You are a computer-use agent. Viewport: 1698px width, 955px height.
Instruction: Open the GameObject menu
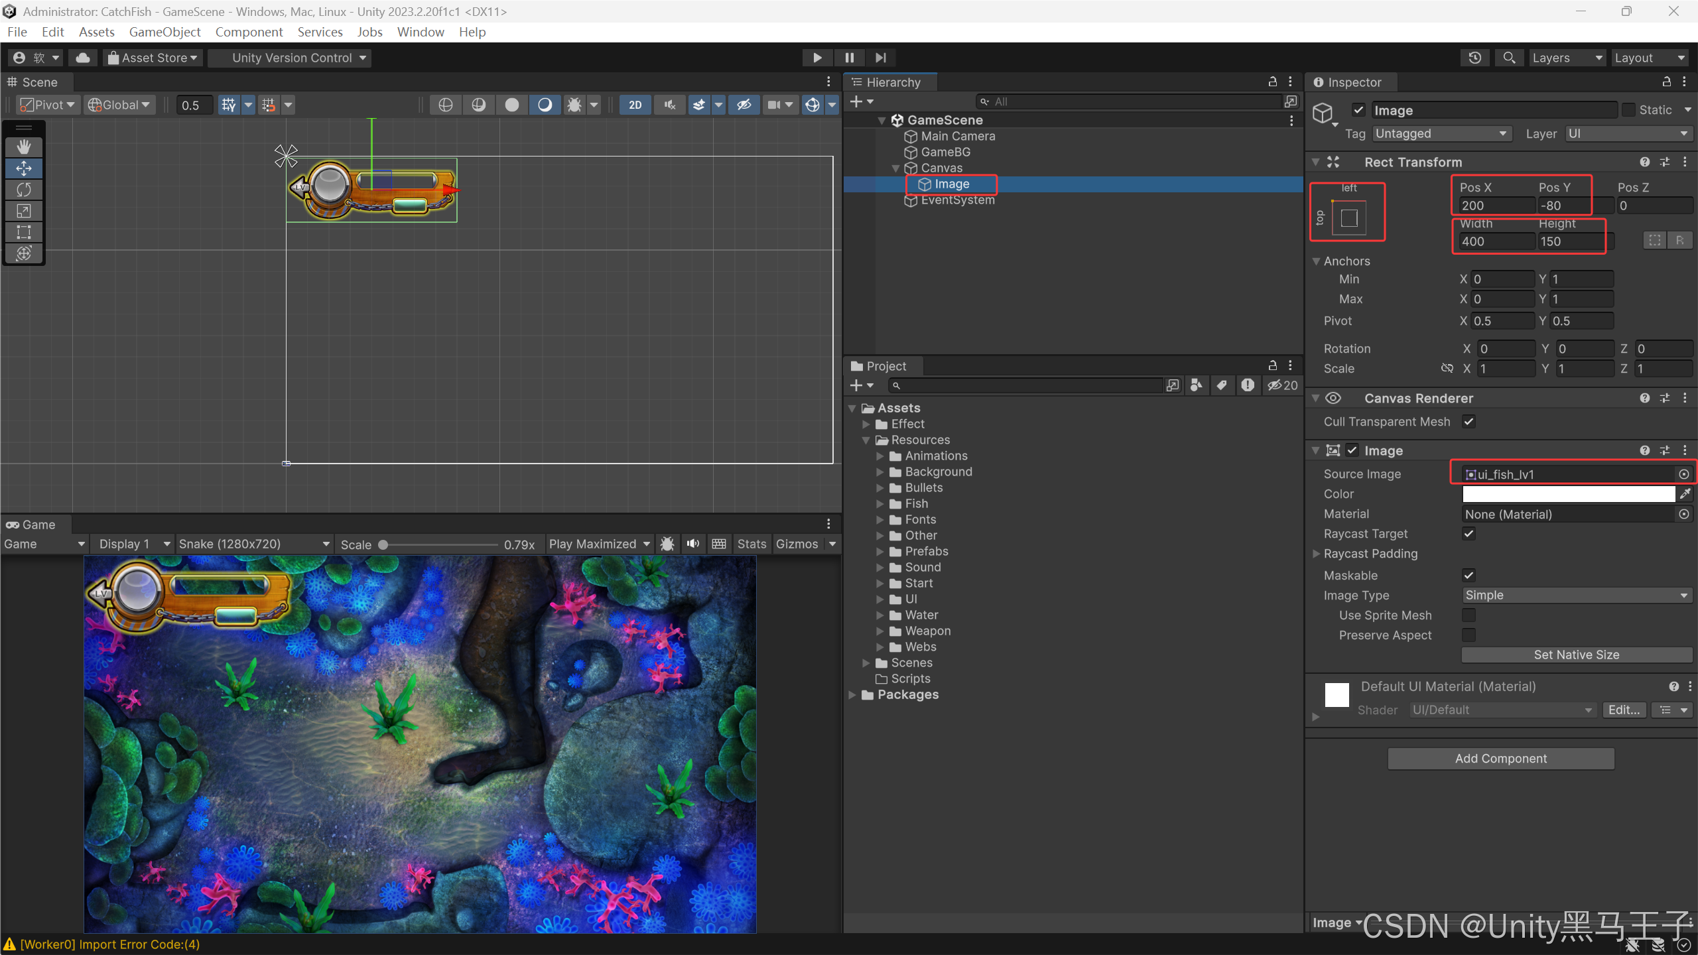(x=164, y=32)
